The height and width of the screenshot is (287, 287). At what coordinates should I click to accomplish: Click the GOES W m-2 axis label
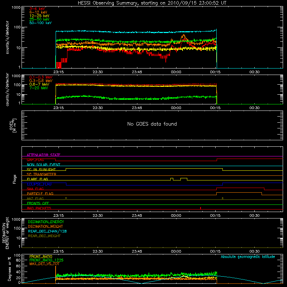click(x=13, y=125)
